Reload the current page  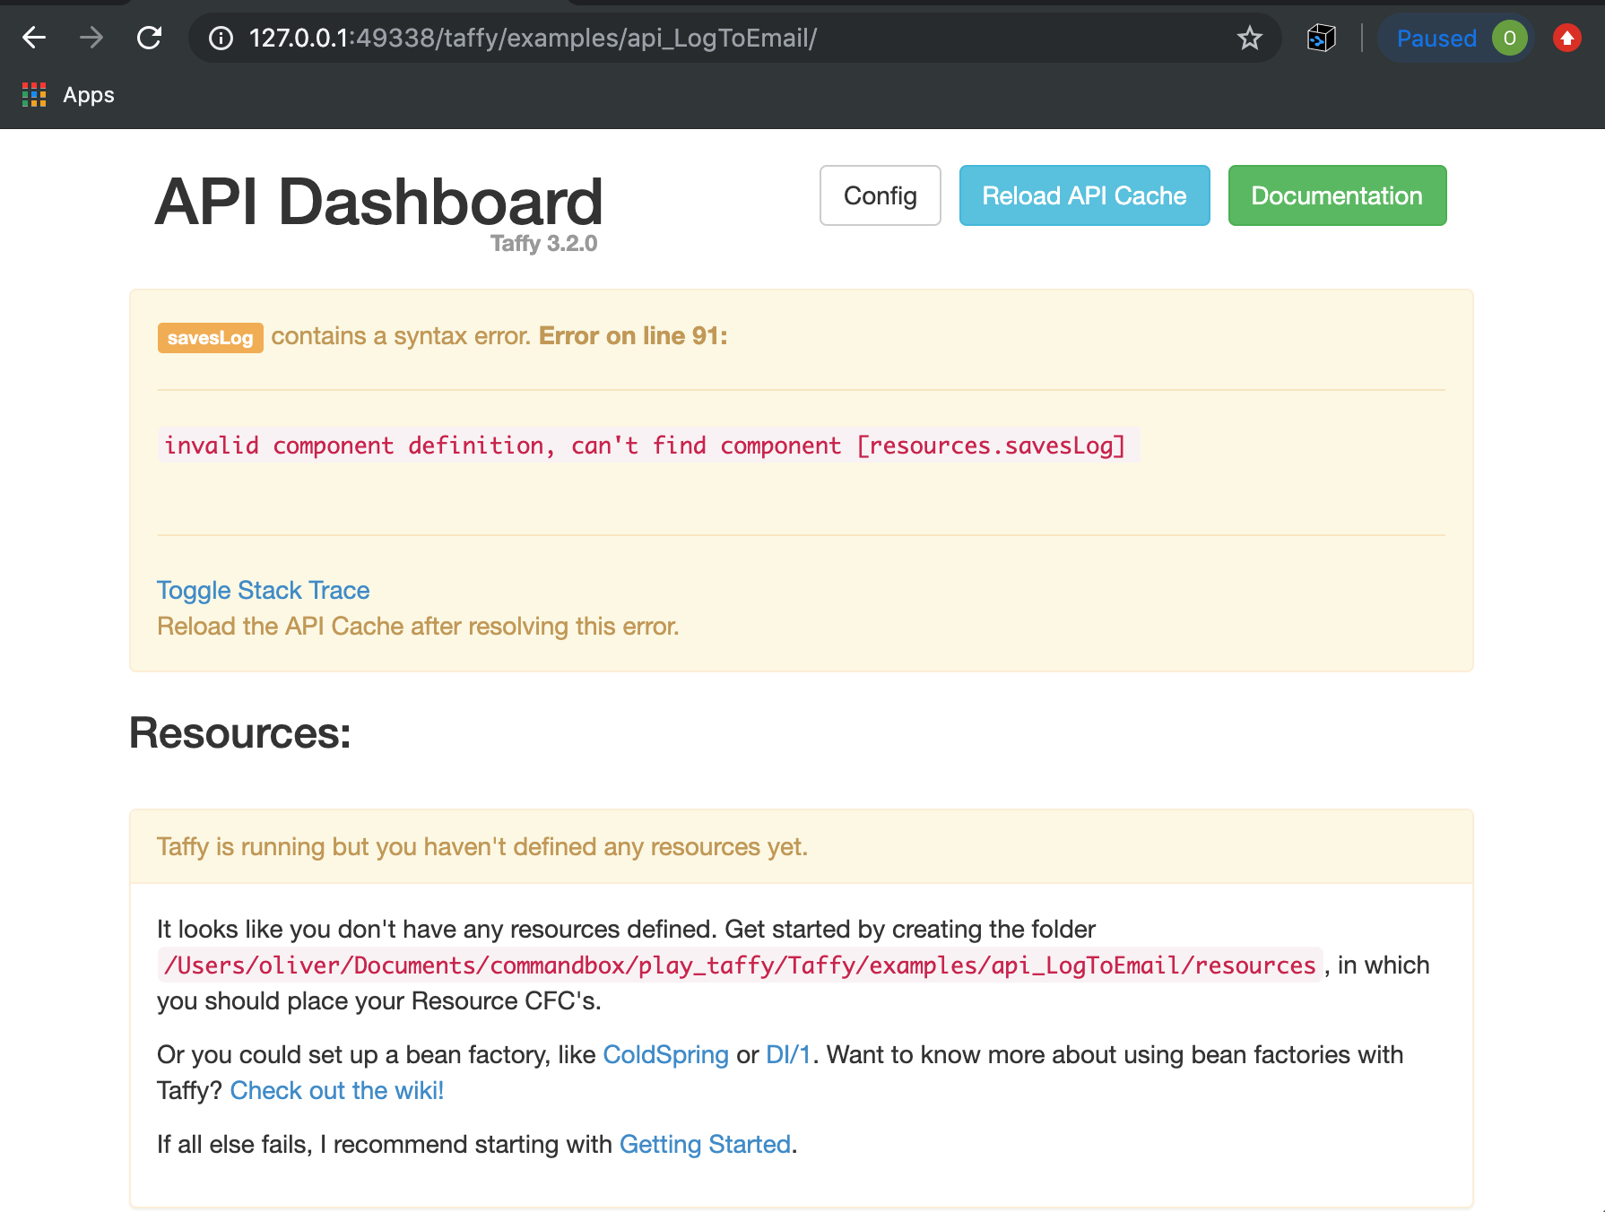149,38
